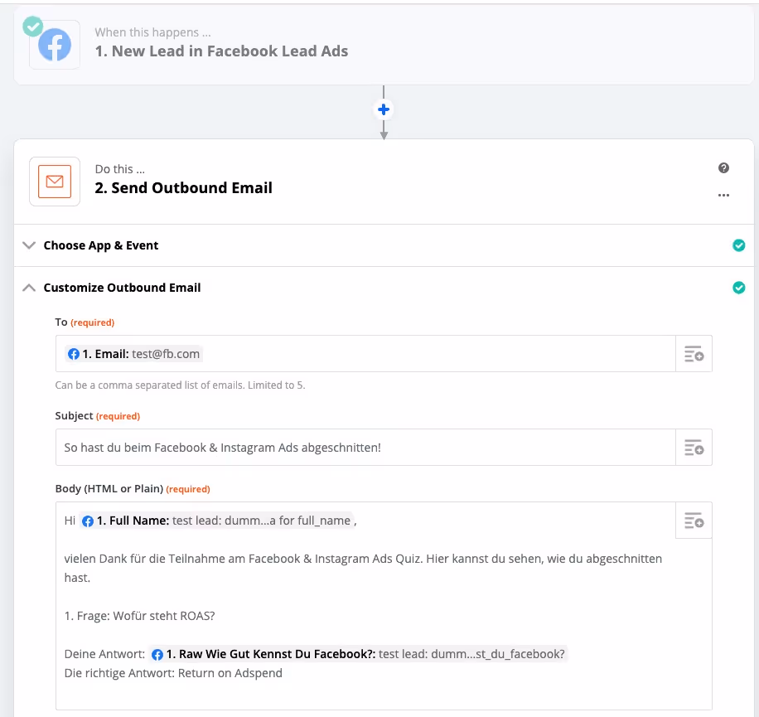Viewport: 759px width, 717px height.
Task: Expand the Choose App & Event section
Action: click(x=384, y=245)
